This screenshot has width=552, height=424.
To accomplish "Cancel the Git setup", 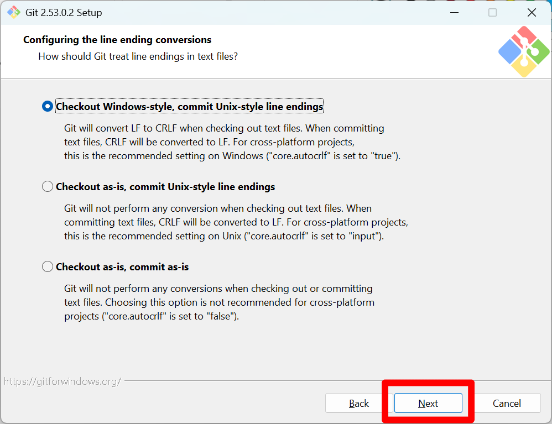I will (507, 403).
